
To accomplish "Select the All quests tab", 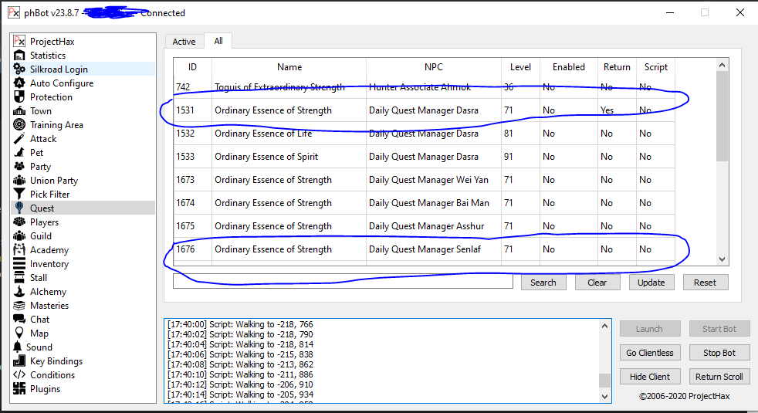I will point(218,41).
